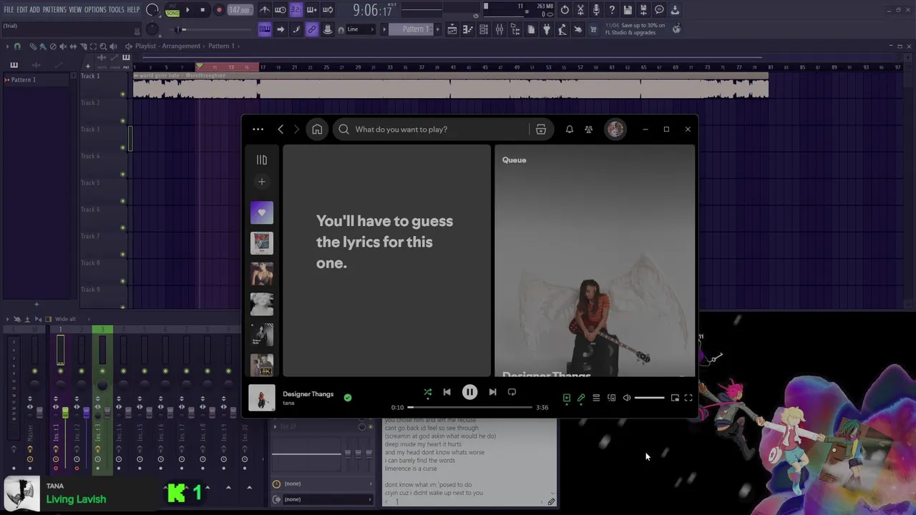This screenshot has width=916, height=515.
Task: Toggle Spotify repeat
Action: [x=512, y=392]
